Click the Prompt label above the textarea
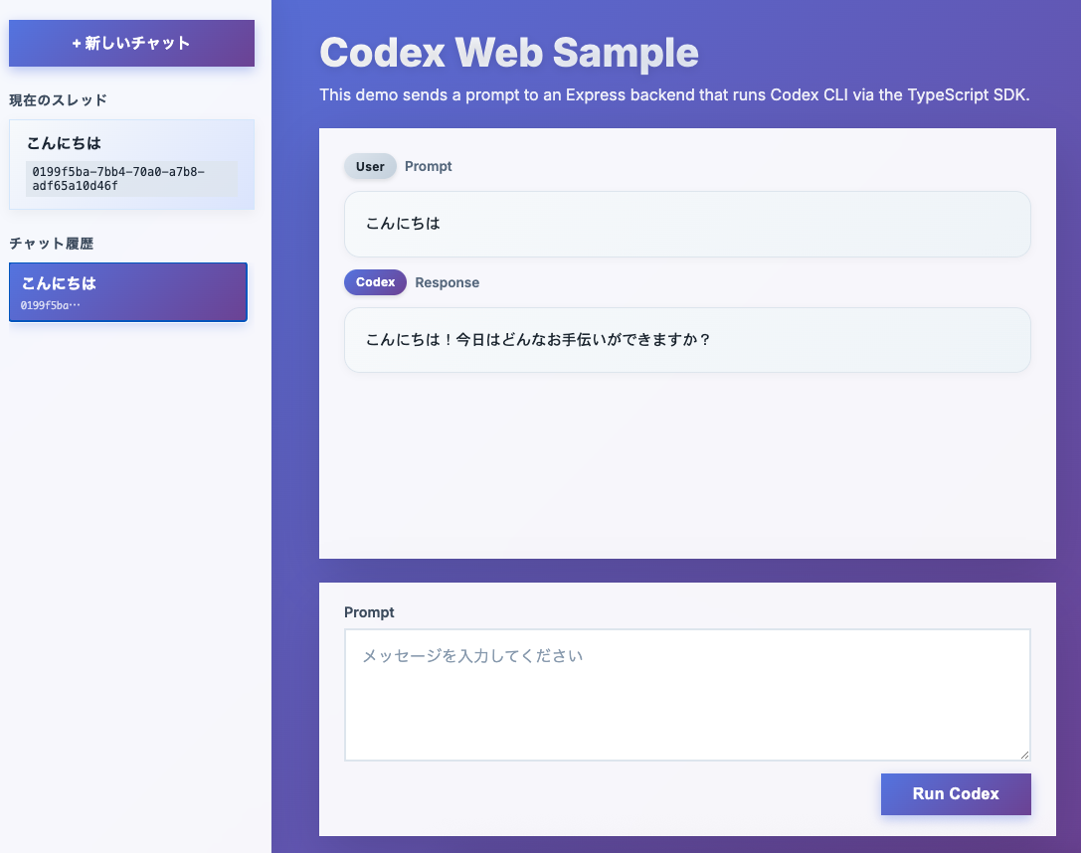Screen dimensions: 1081x853 (x=369, y=612)
